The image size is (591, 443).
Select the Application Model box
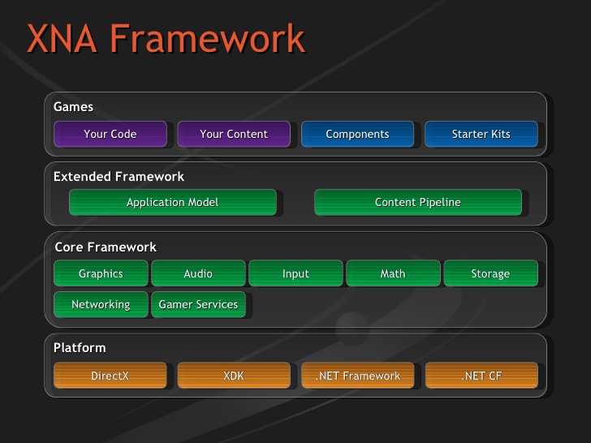point(172,202)
